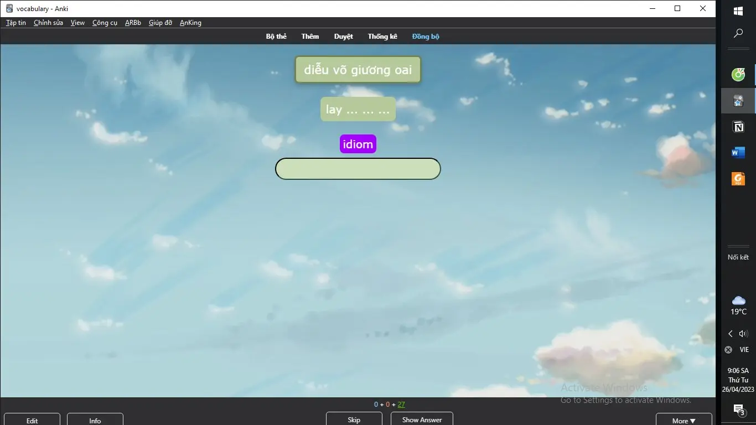Open the notification center icon
The height and width of the screenshot is (425, 756).
pos(738,409)
